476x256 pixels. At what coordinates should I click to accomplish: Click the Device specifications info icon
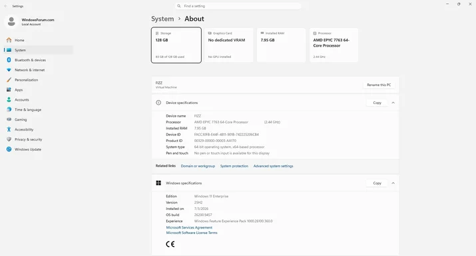click(x=158, y=103)
